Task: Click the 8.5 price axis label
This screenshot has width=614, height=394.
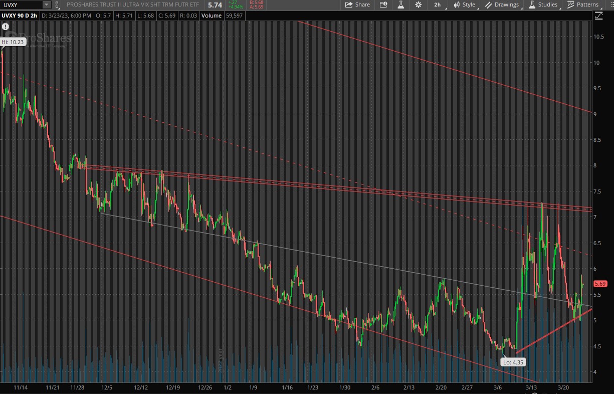Action: pos(597,140)
